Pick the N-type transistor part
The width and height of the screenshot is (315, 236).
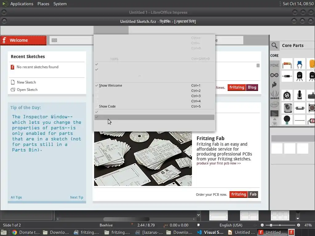311,76
